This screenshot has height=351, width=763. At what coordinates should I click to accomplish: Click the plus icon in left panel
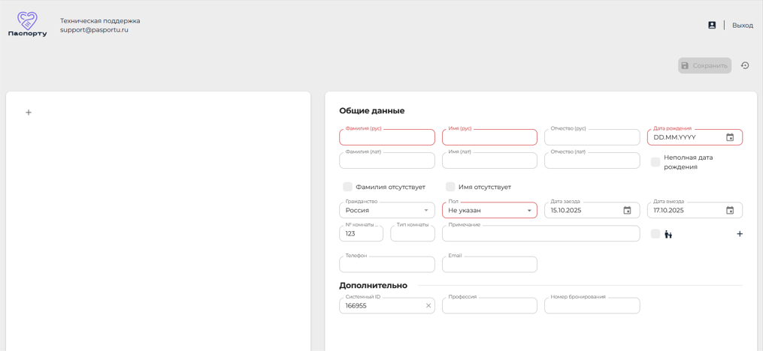pyautogui.click(x=29, y=112)
